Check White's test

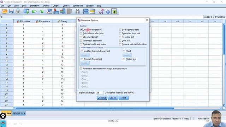tap(124, 59)
